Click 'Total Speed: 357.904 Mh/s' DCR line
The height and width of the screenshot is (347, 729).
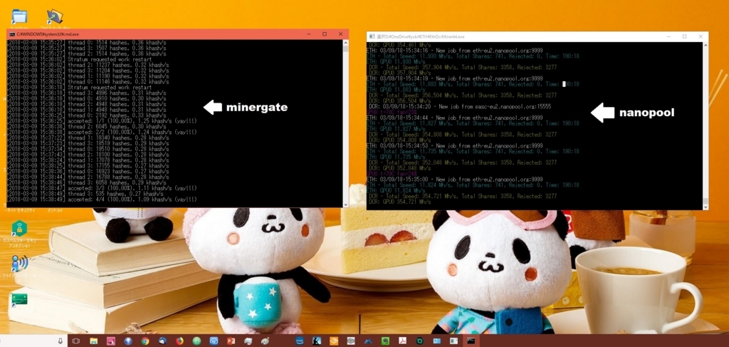pos(463,68)
